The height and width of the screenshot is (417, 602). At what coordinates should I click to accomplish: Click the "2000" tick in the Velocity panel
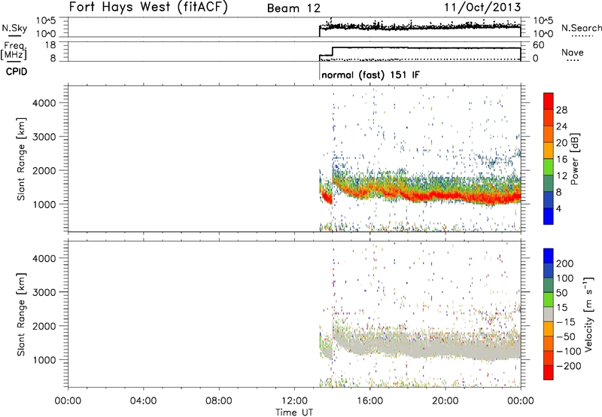tap(44, 327)
